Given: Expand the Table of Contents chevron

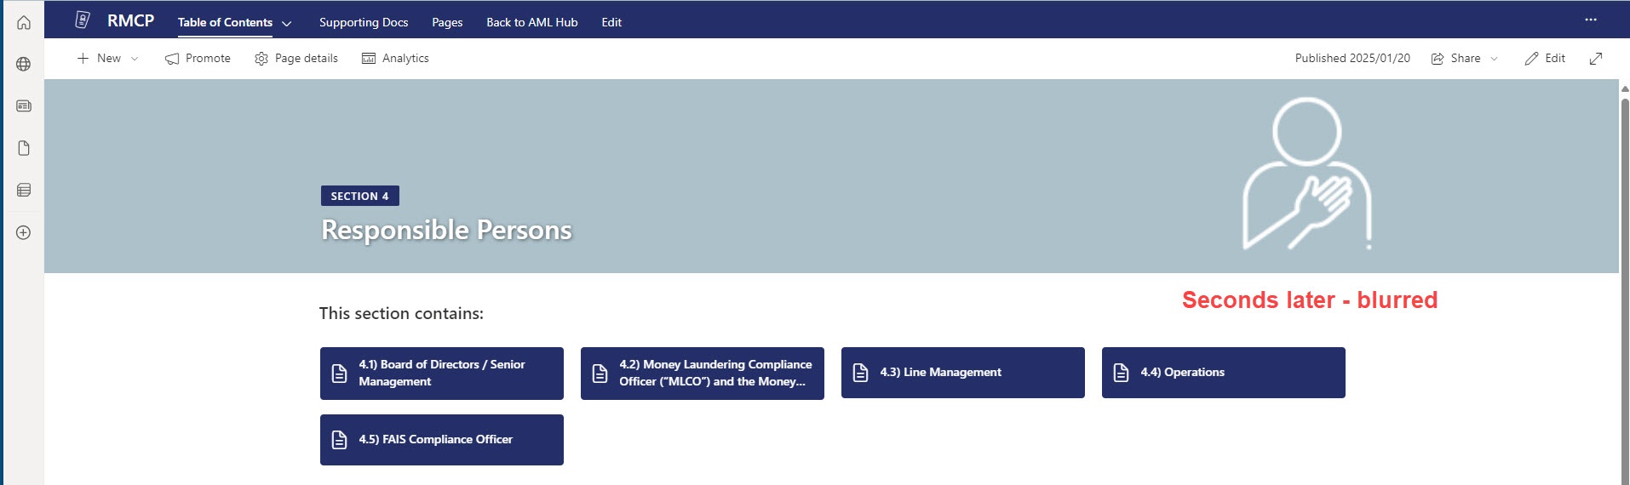Looking at the screenshot, I should coord(287,23).
